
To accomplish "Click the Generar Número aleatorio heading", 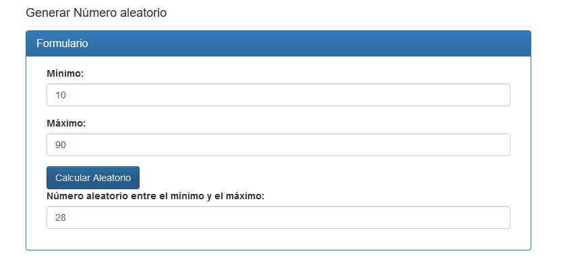I will point(96,13).
